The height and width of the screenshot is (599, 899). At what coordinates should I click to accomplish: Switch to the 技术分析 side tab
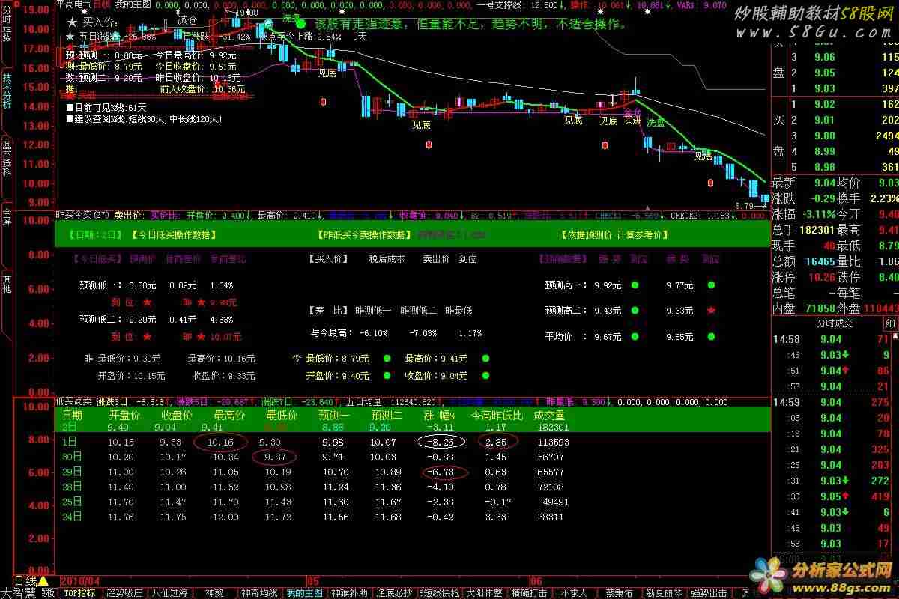pos(6,90)
